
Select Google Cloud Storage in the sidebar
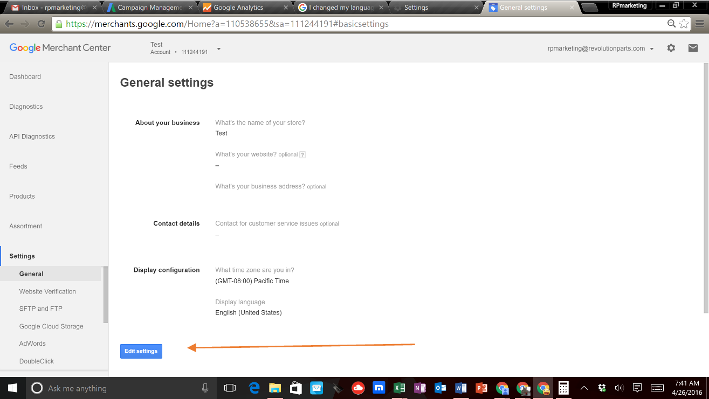51,326
